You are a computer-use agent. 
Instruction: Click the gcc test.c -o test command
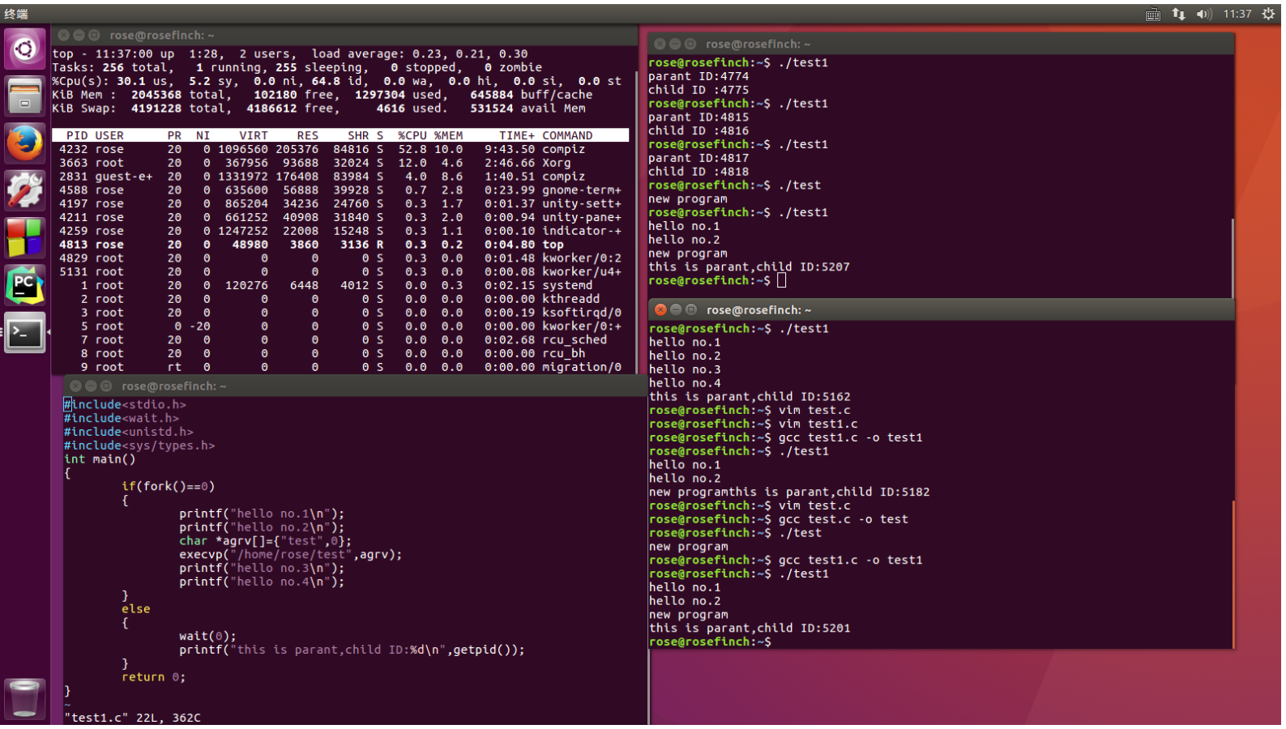pyautogui.click(x=844, y=519)
